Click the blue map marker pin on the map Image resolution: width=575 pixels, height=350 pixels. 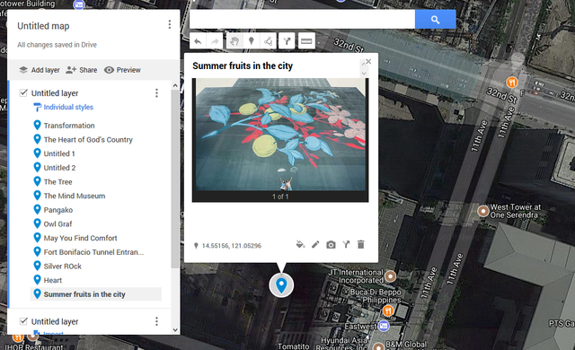pos(281,285)
